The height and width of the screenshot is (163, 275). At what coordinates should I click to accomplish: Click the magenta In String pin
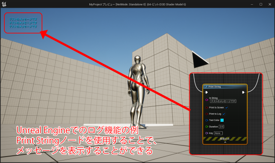[x=207, y=100]
